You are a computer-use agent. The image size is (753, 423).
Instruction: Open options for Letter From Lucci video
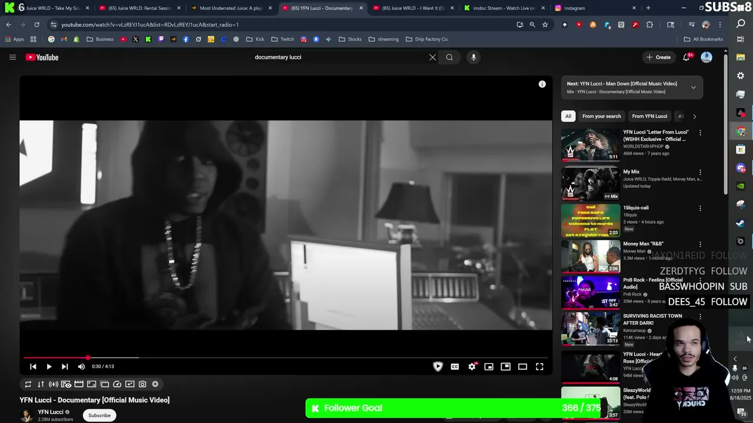point(700,133)
